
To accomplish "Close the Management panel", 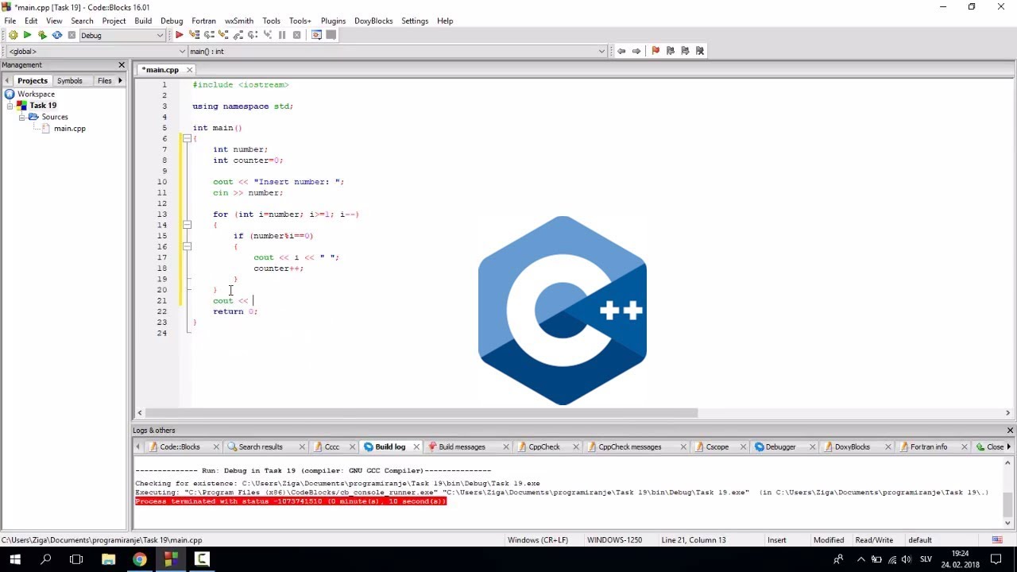I will point(122,65).
